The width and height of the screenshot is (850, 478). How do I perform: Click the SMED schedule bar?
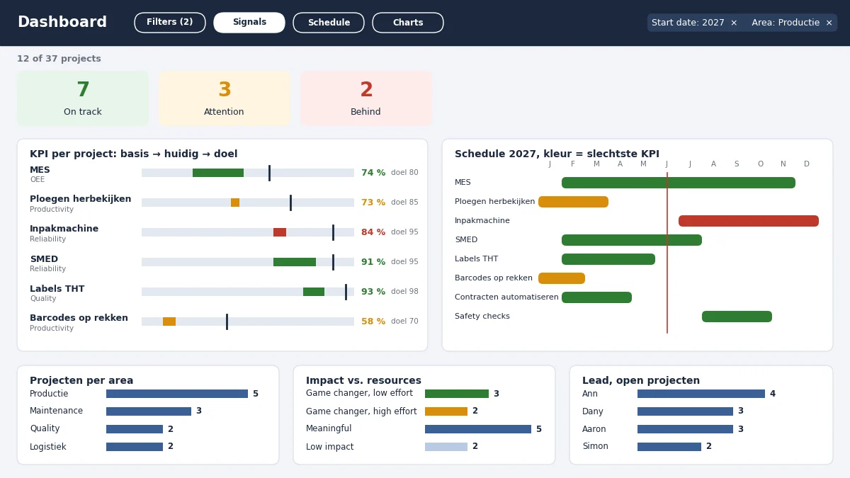632,240
